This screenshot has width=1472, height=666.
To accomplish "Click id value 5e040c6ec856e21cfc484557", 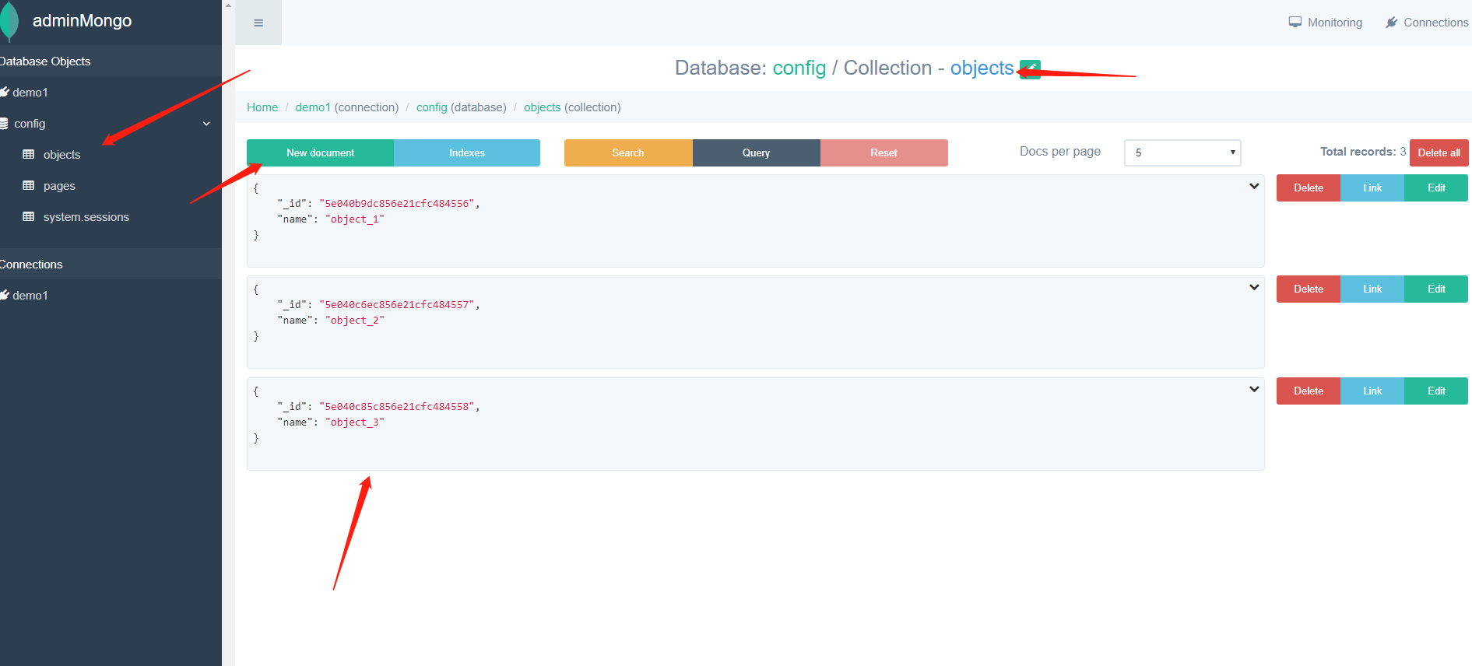I will (397, 305).
